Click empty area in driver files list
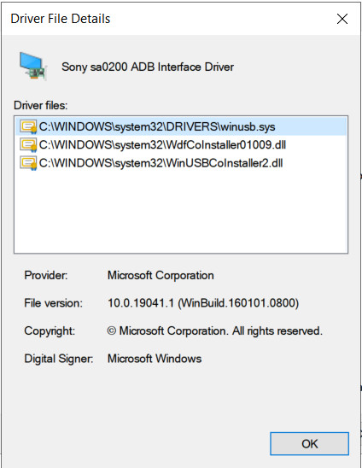Image resolution: width=362 pixels, height=468 pixels. point(181,212)
